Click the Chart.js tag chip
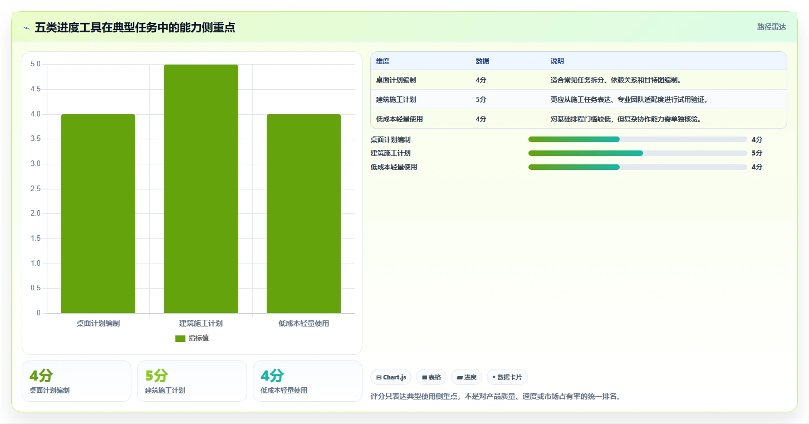The height and width of the screenshot is (424, 809). pyautogui.click(x=391, y=377)
